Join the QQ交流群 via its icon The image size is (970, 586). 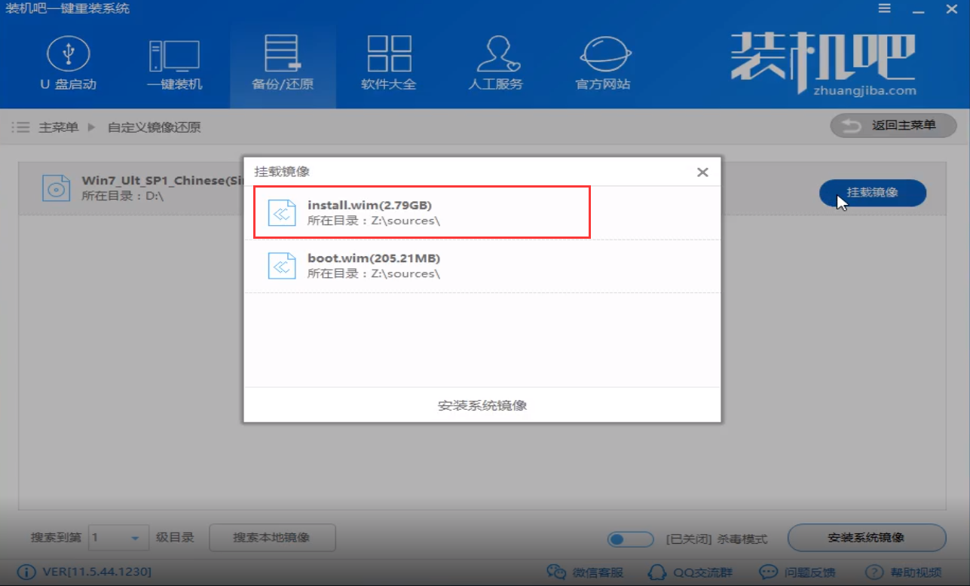(690, 572)
